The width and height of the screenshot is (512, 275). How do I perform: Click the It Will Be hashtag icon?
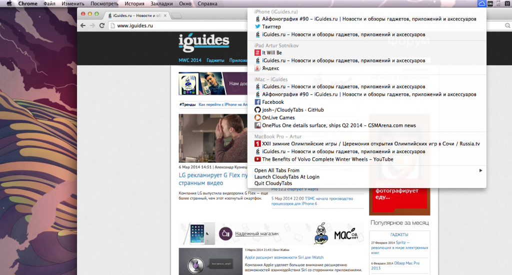click(x=257, y=53)
